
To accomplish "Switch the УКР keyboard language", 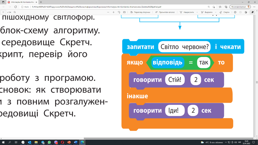I will pos(239,142).
